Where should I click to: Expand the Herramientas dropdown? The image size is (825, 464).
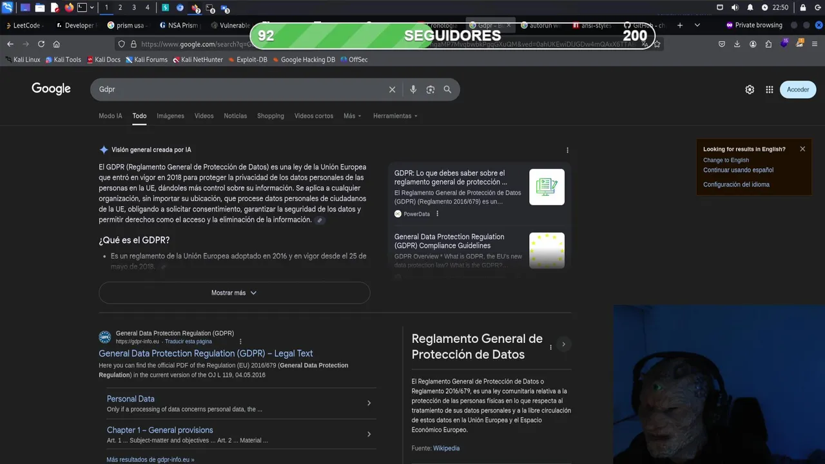(x=395, y=116)
